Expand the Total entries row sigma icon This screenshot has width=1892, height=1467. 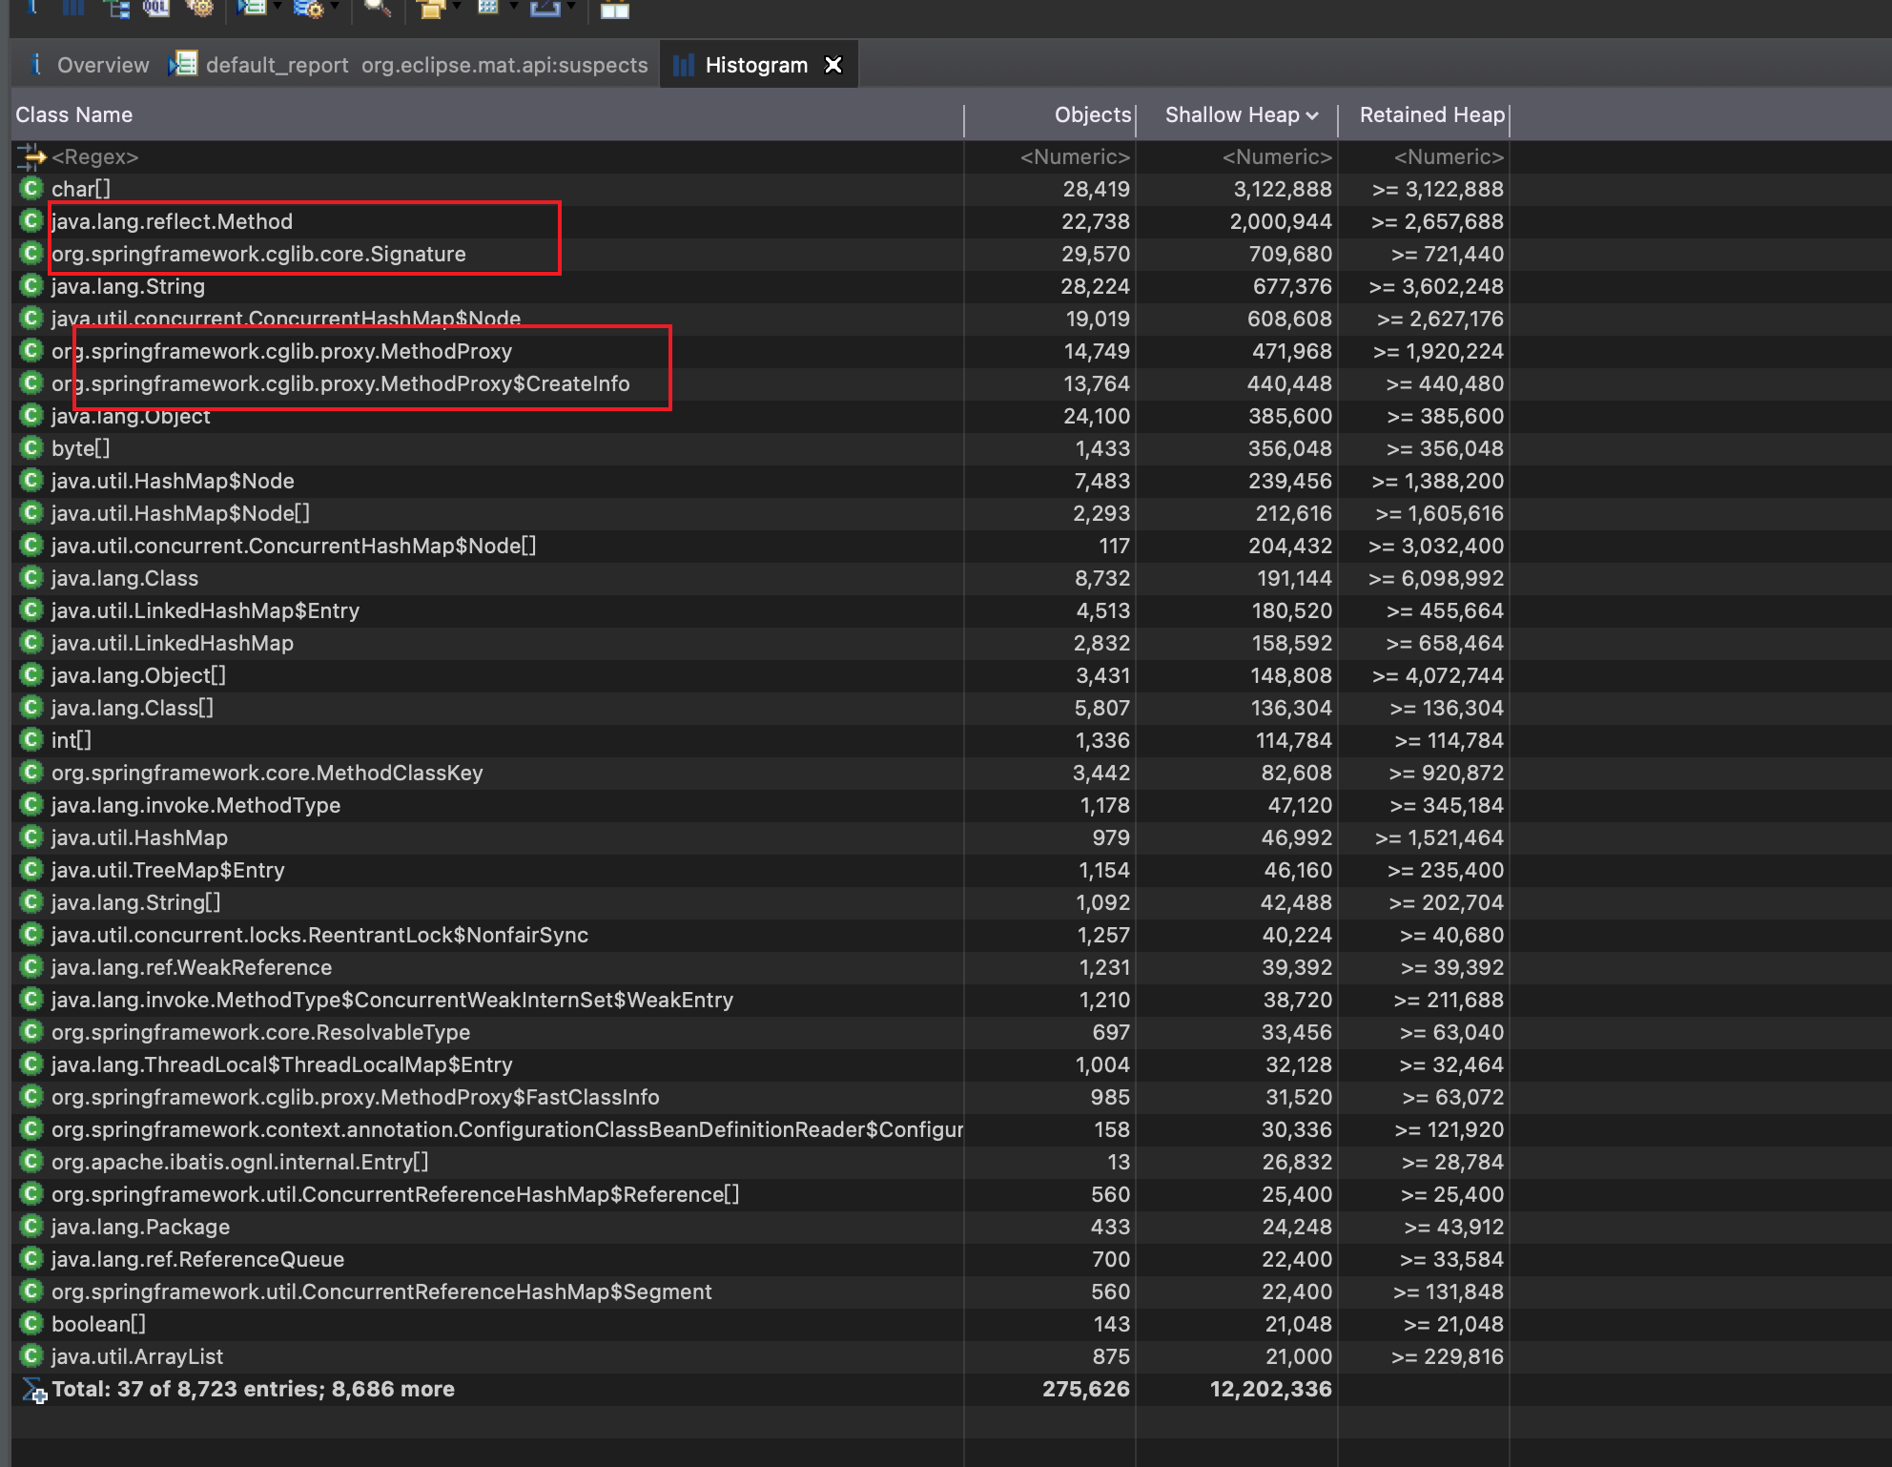(33, 1390)
